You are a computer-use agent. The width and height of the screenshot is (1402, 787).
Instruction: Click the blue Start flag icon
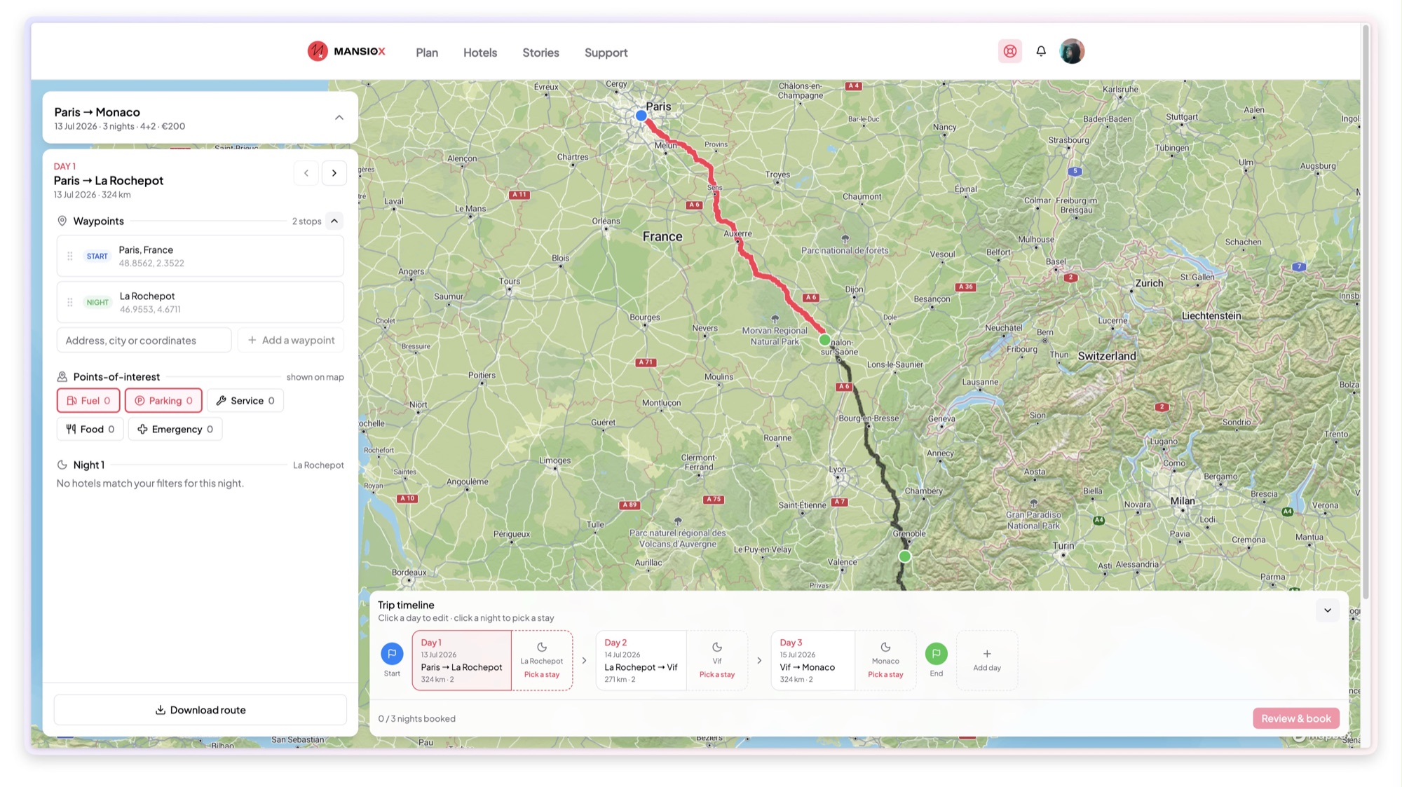pyautogui.click(x=392, y=654)
